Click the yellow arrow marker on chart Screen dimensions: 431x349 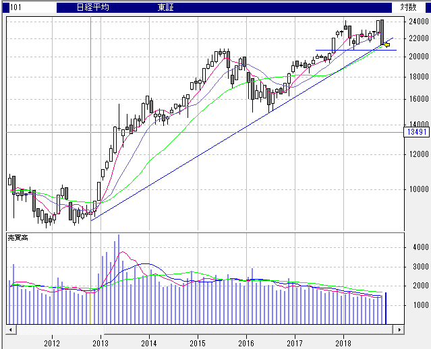386,44
